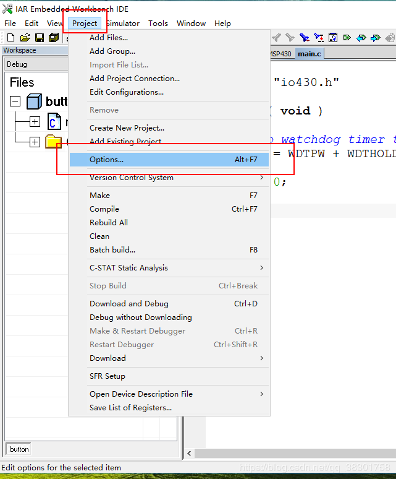396x479 pixels.
Task: Click the grayed Stop Build entry
Action: pos(169,286)
